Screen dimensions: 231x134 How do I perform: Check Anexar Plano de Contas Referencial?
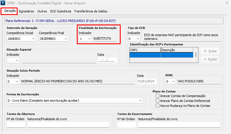[158, 101]
